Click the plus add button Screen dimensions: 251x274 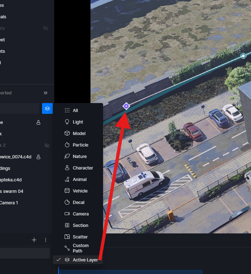[34, 240]
